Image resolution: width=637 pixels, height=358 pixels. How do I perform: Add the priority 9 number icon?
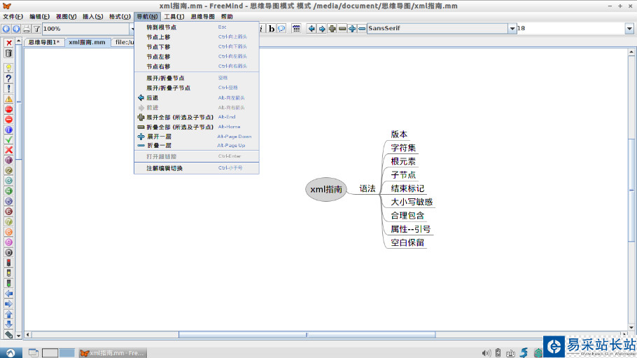tap(8, 242)
